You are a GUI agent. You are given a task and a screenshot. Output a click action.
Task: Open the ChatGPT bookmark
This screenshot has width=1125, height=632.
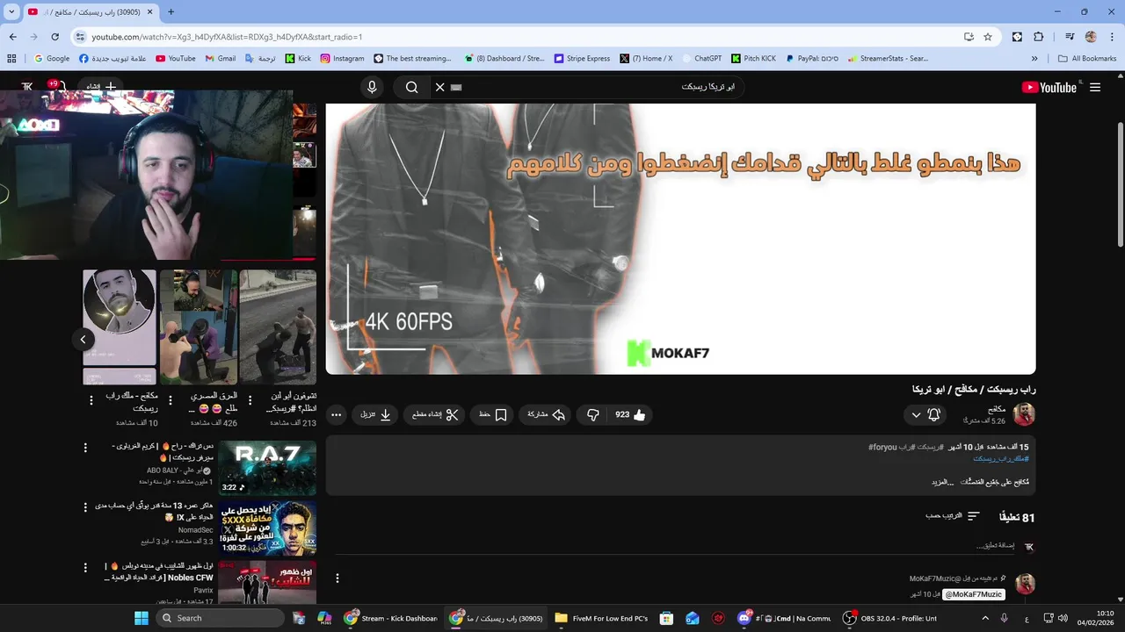pyautogui.click(x=701, y=59)
